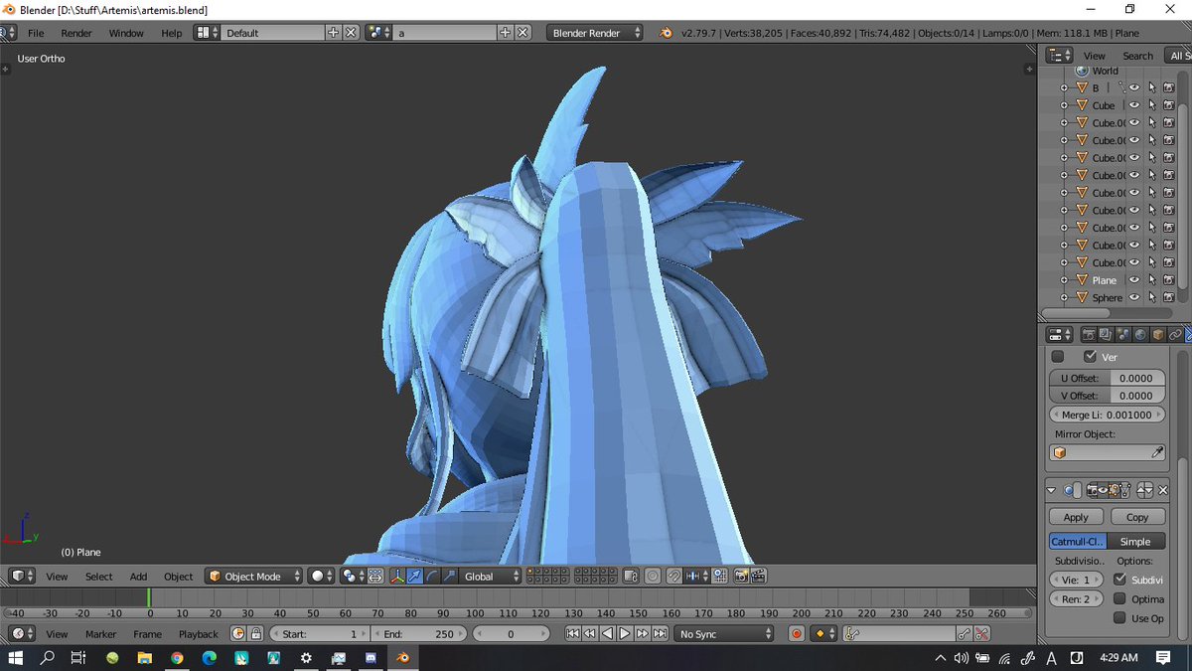The image size is (1192, 671).
Task: Click OpenGL render active viewport icon
Action: 740,576
